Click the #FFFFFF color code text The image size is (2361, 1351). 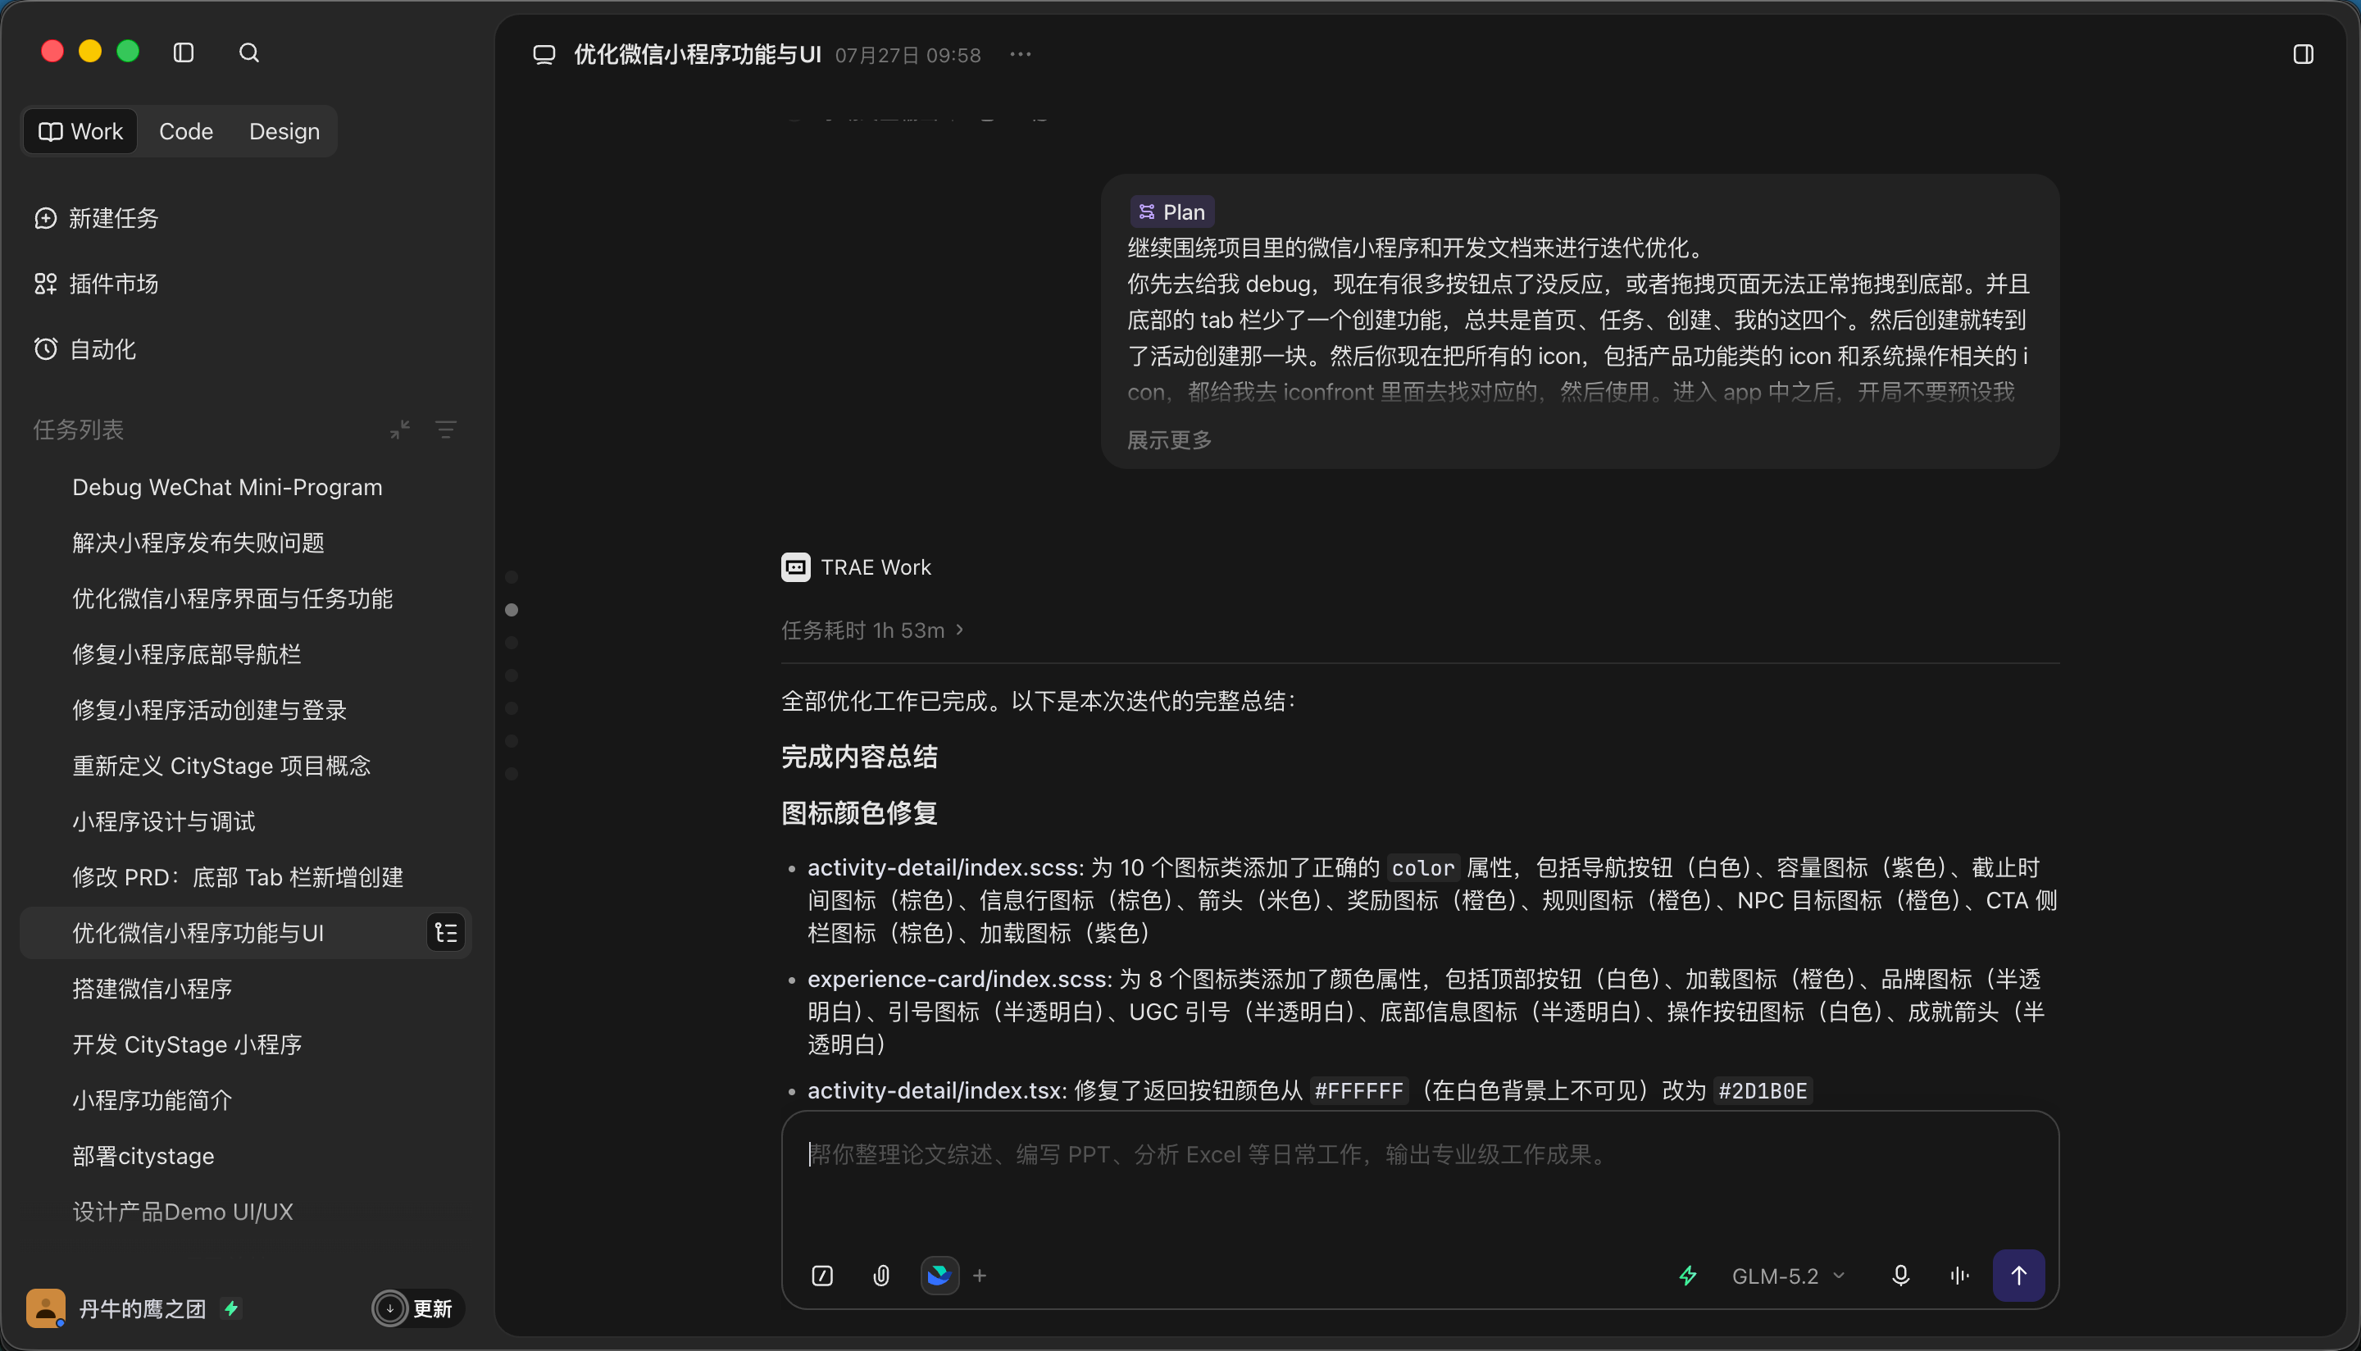(x=1359, y=1091)
